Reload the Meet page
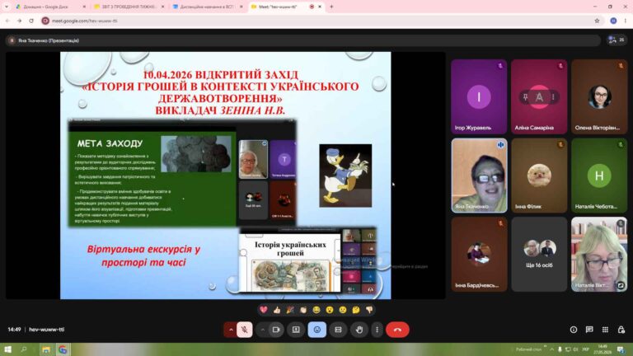Screen dimensions: 633x356 coord(31,21)
